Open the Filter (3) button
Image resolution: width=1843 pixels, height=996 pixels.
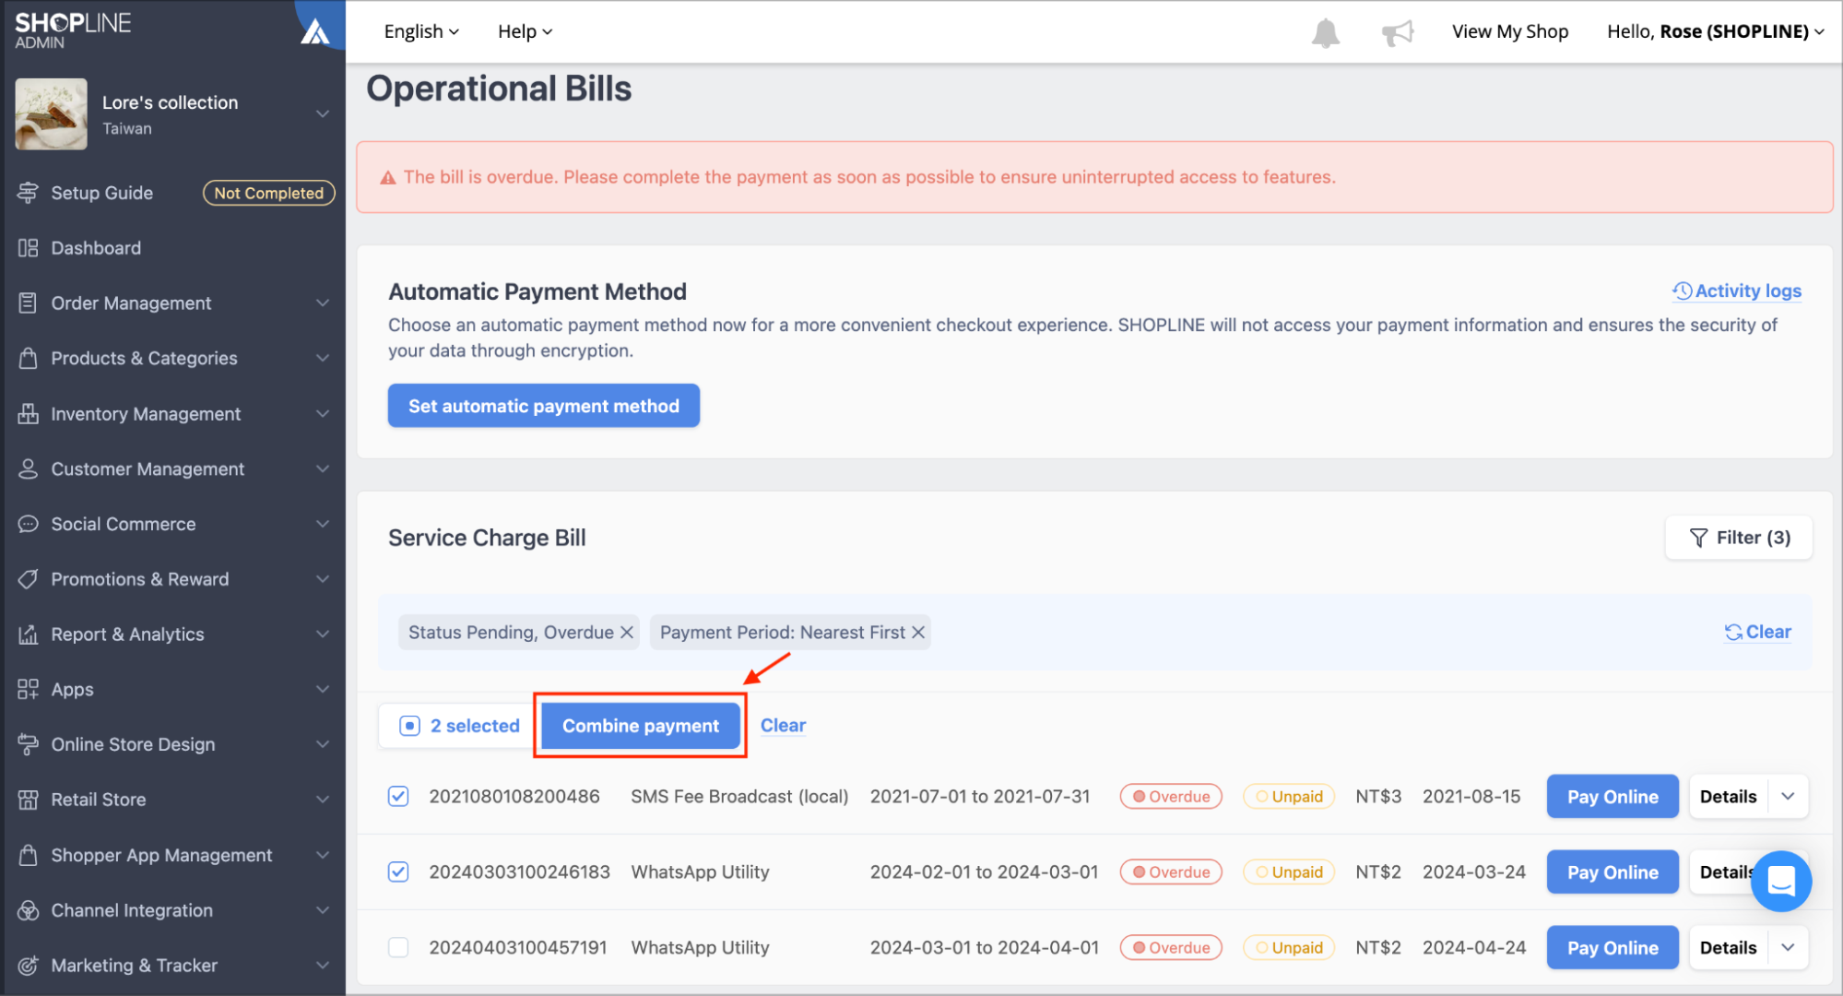[x=1739, y=538]
